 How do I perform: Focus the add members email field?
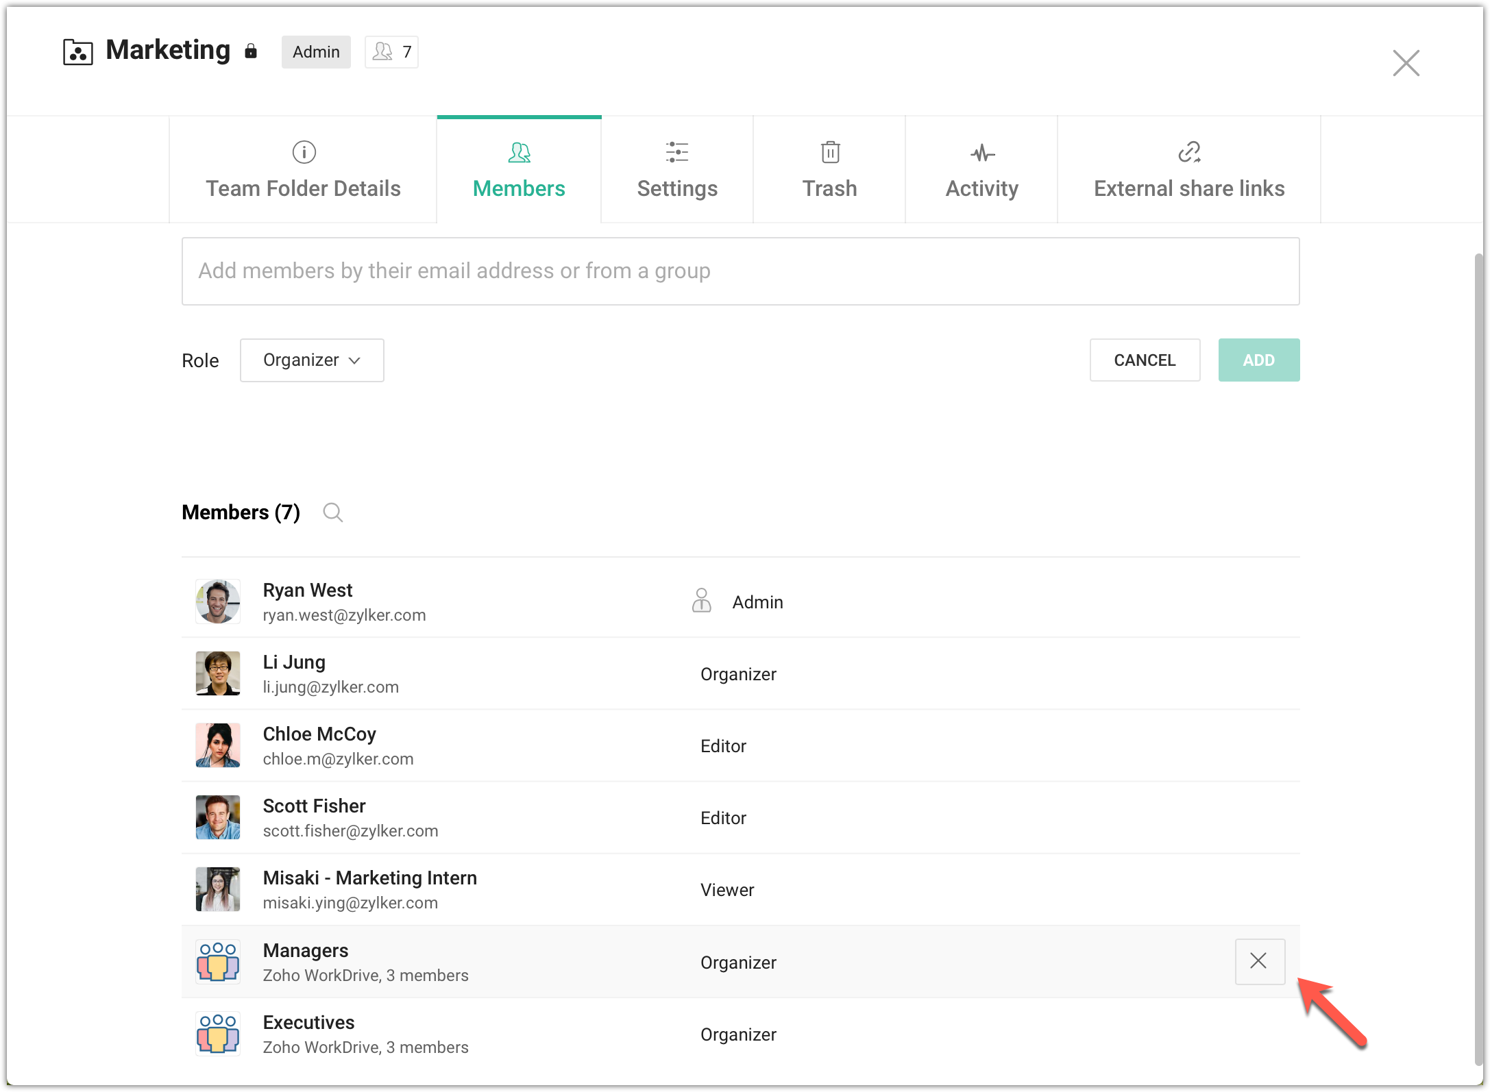(740, 271)
